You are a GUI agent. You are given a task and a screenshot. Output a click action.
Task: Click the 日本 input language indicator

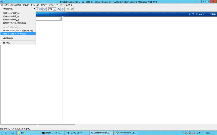[198, 133]
